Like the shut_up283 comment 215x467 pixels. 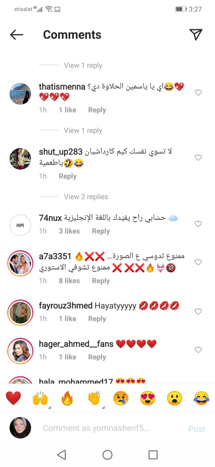click(198, 158)
